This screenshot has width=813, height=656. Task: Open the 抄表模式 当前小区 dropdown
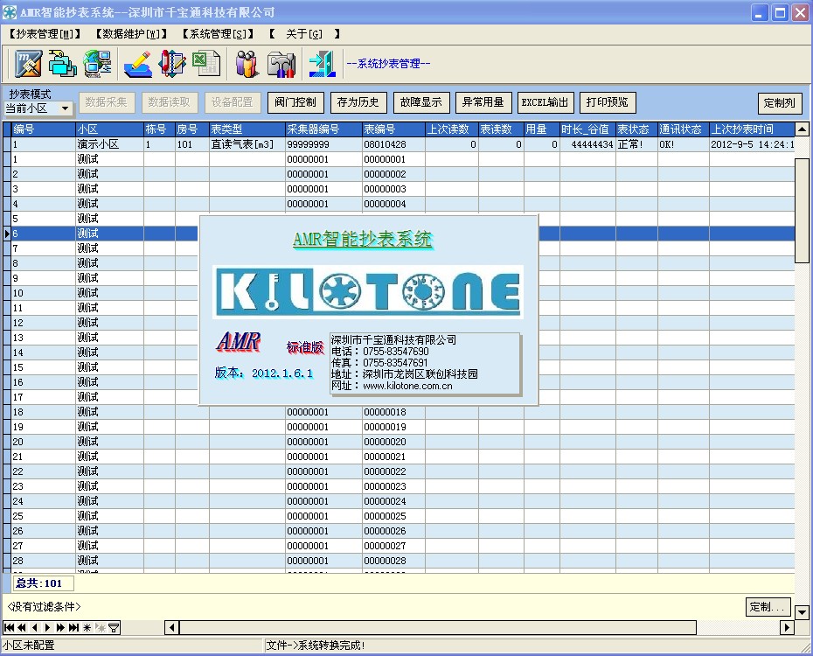coord(66,108)
